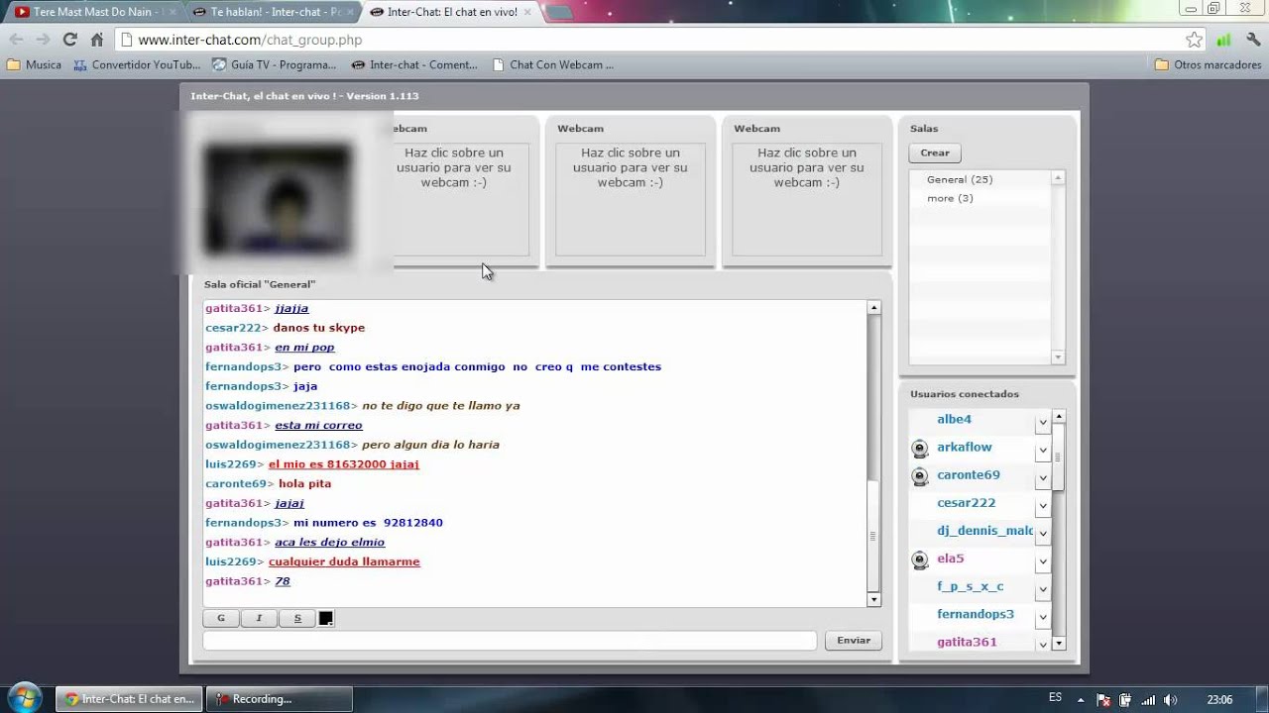This screenshot has width=1269, height=713.
Task: Open the black text color swatch
Action: tap(325, 618)
